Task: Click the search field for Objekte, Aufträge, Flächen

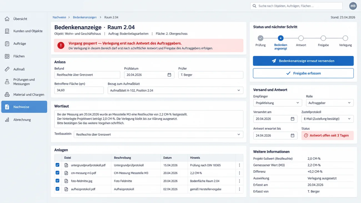Action: point(297,6)
